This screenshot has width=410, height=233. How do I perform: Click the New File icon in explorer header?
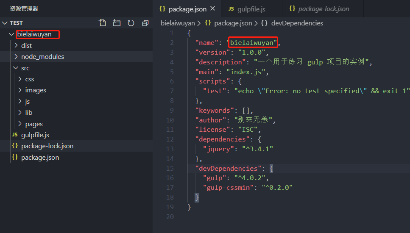point(103,23)
